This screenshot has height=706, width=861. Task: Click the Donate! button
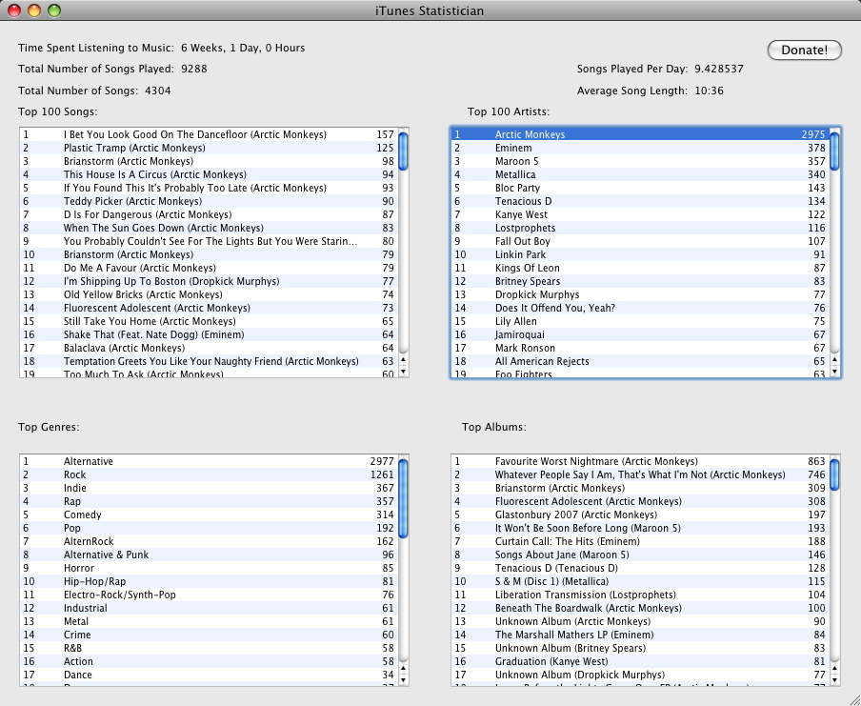pos(805,50)
